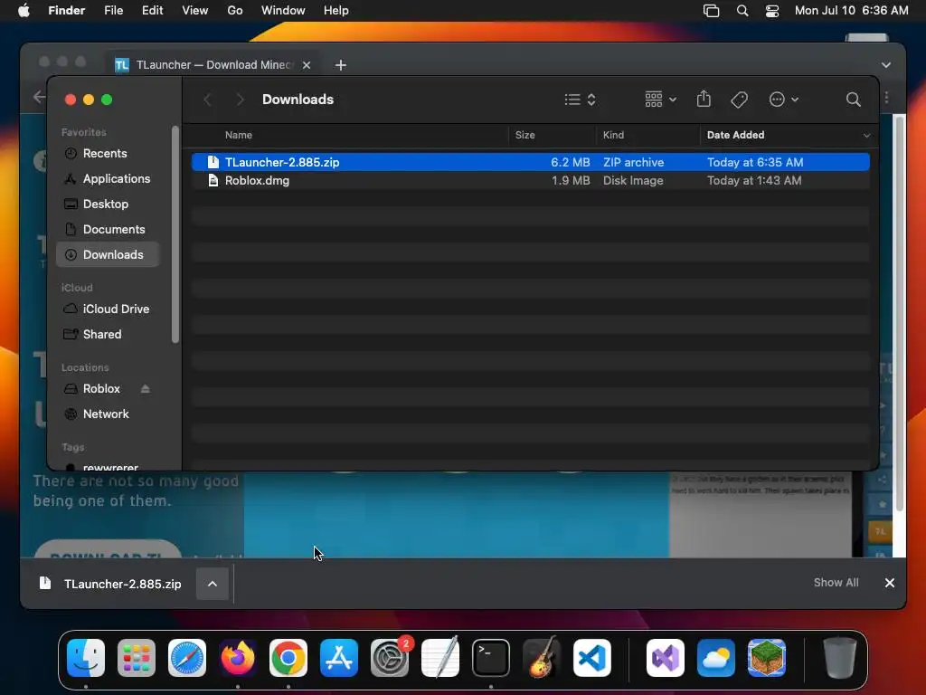Show date and time notification panel
926x695 pixels.
(851, 11)
